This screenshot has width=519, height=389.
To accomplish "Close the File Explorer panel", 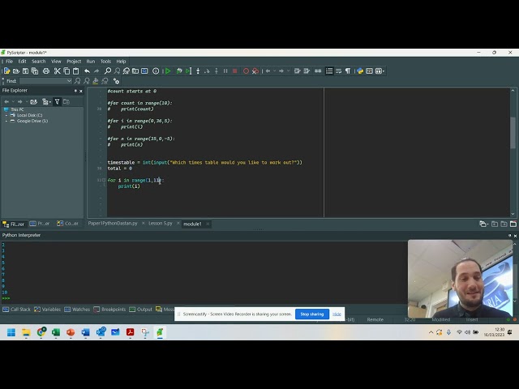I will [81, 91].
